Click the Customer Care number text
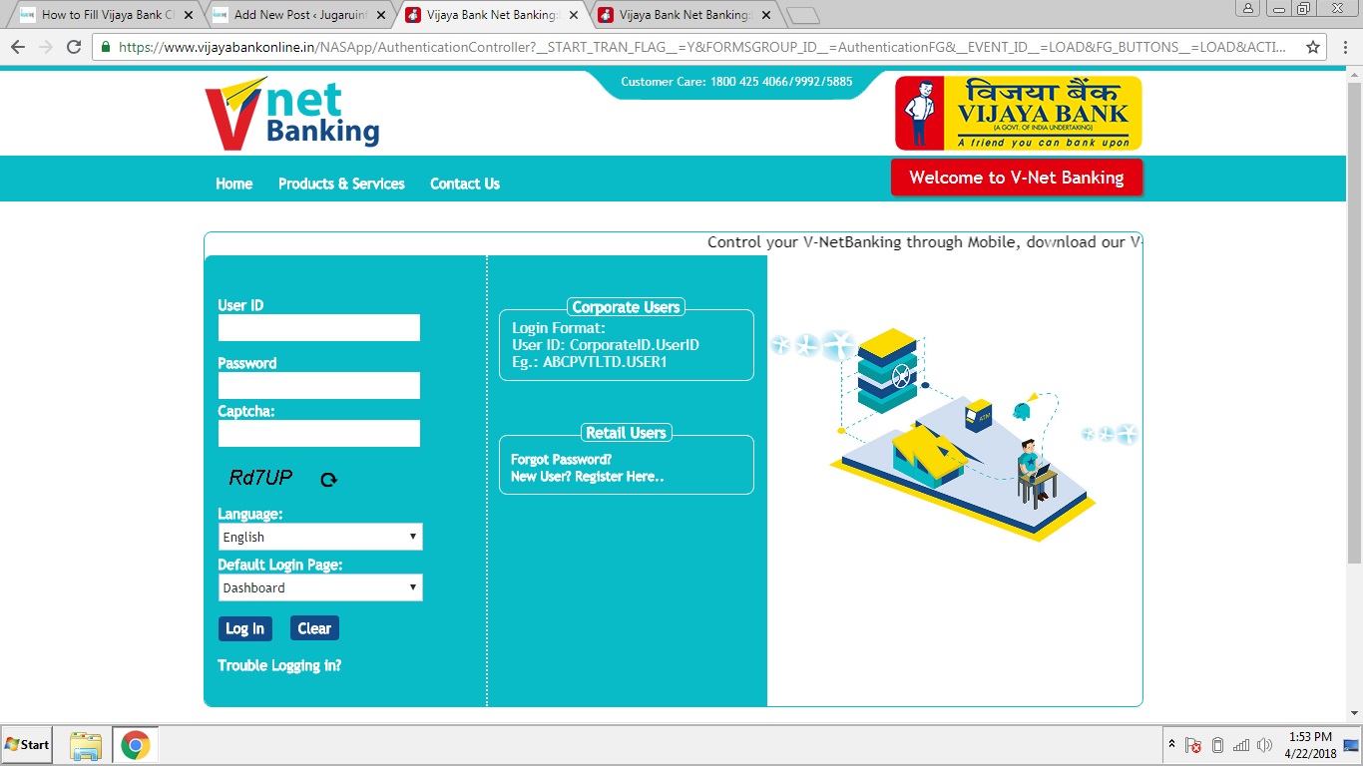 (736, 82)
